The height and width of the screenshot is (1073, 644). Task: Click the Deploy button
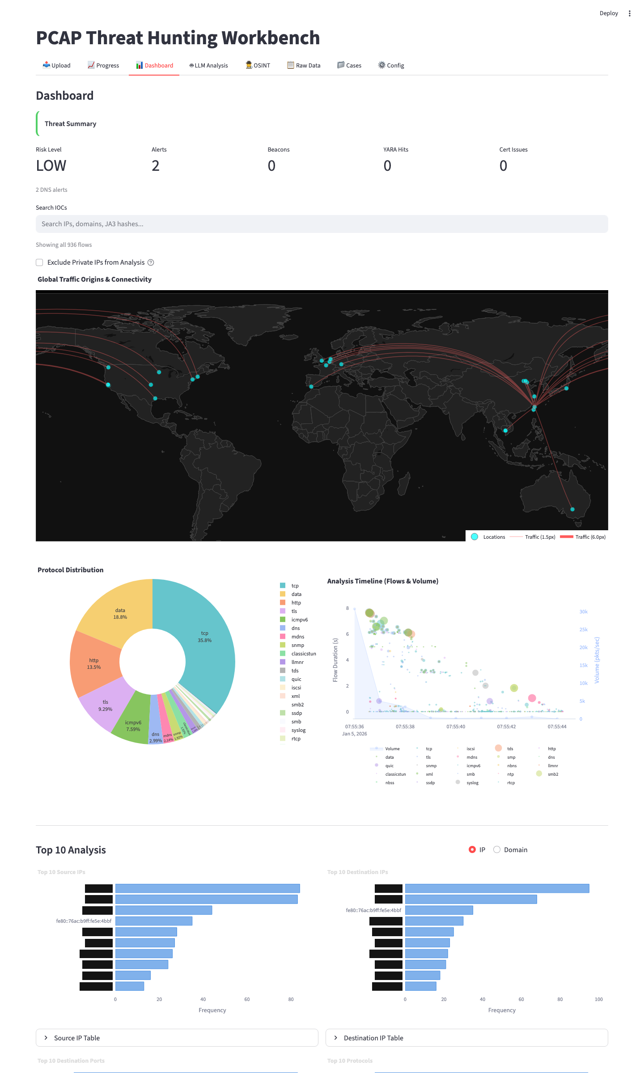609,13
